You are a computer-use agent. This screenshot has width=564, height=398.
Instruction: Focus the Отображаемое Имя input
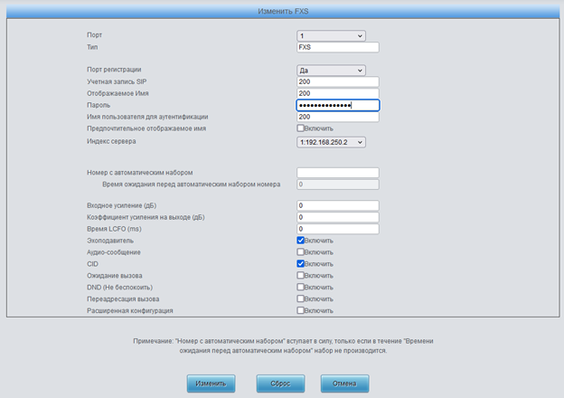pyautogui.click(x=338, y=93)
